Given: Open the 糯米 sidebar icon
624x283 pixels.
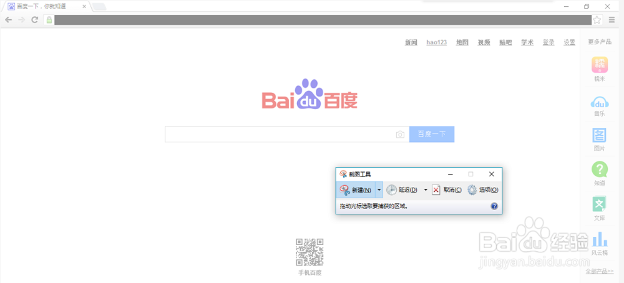Looking at the screenshot, I should (x=600, y=65).
